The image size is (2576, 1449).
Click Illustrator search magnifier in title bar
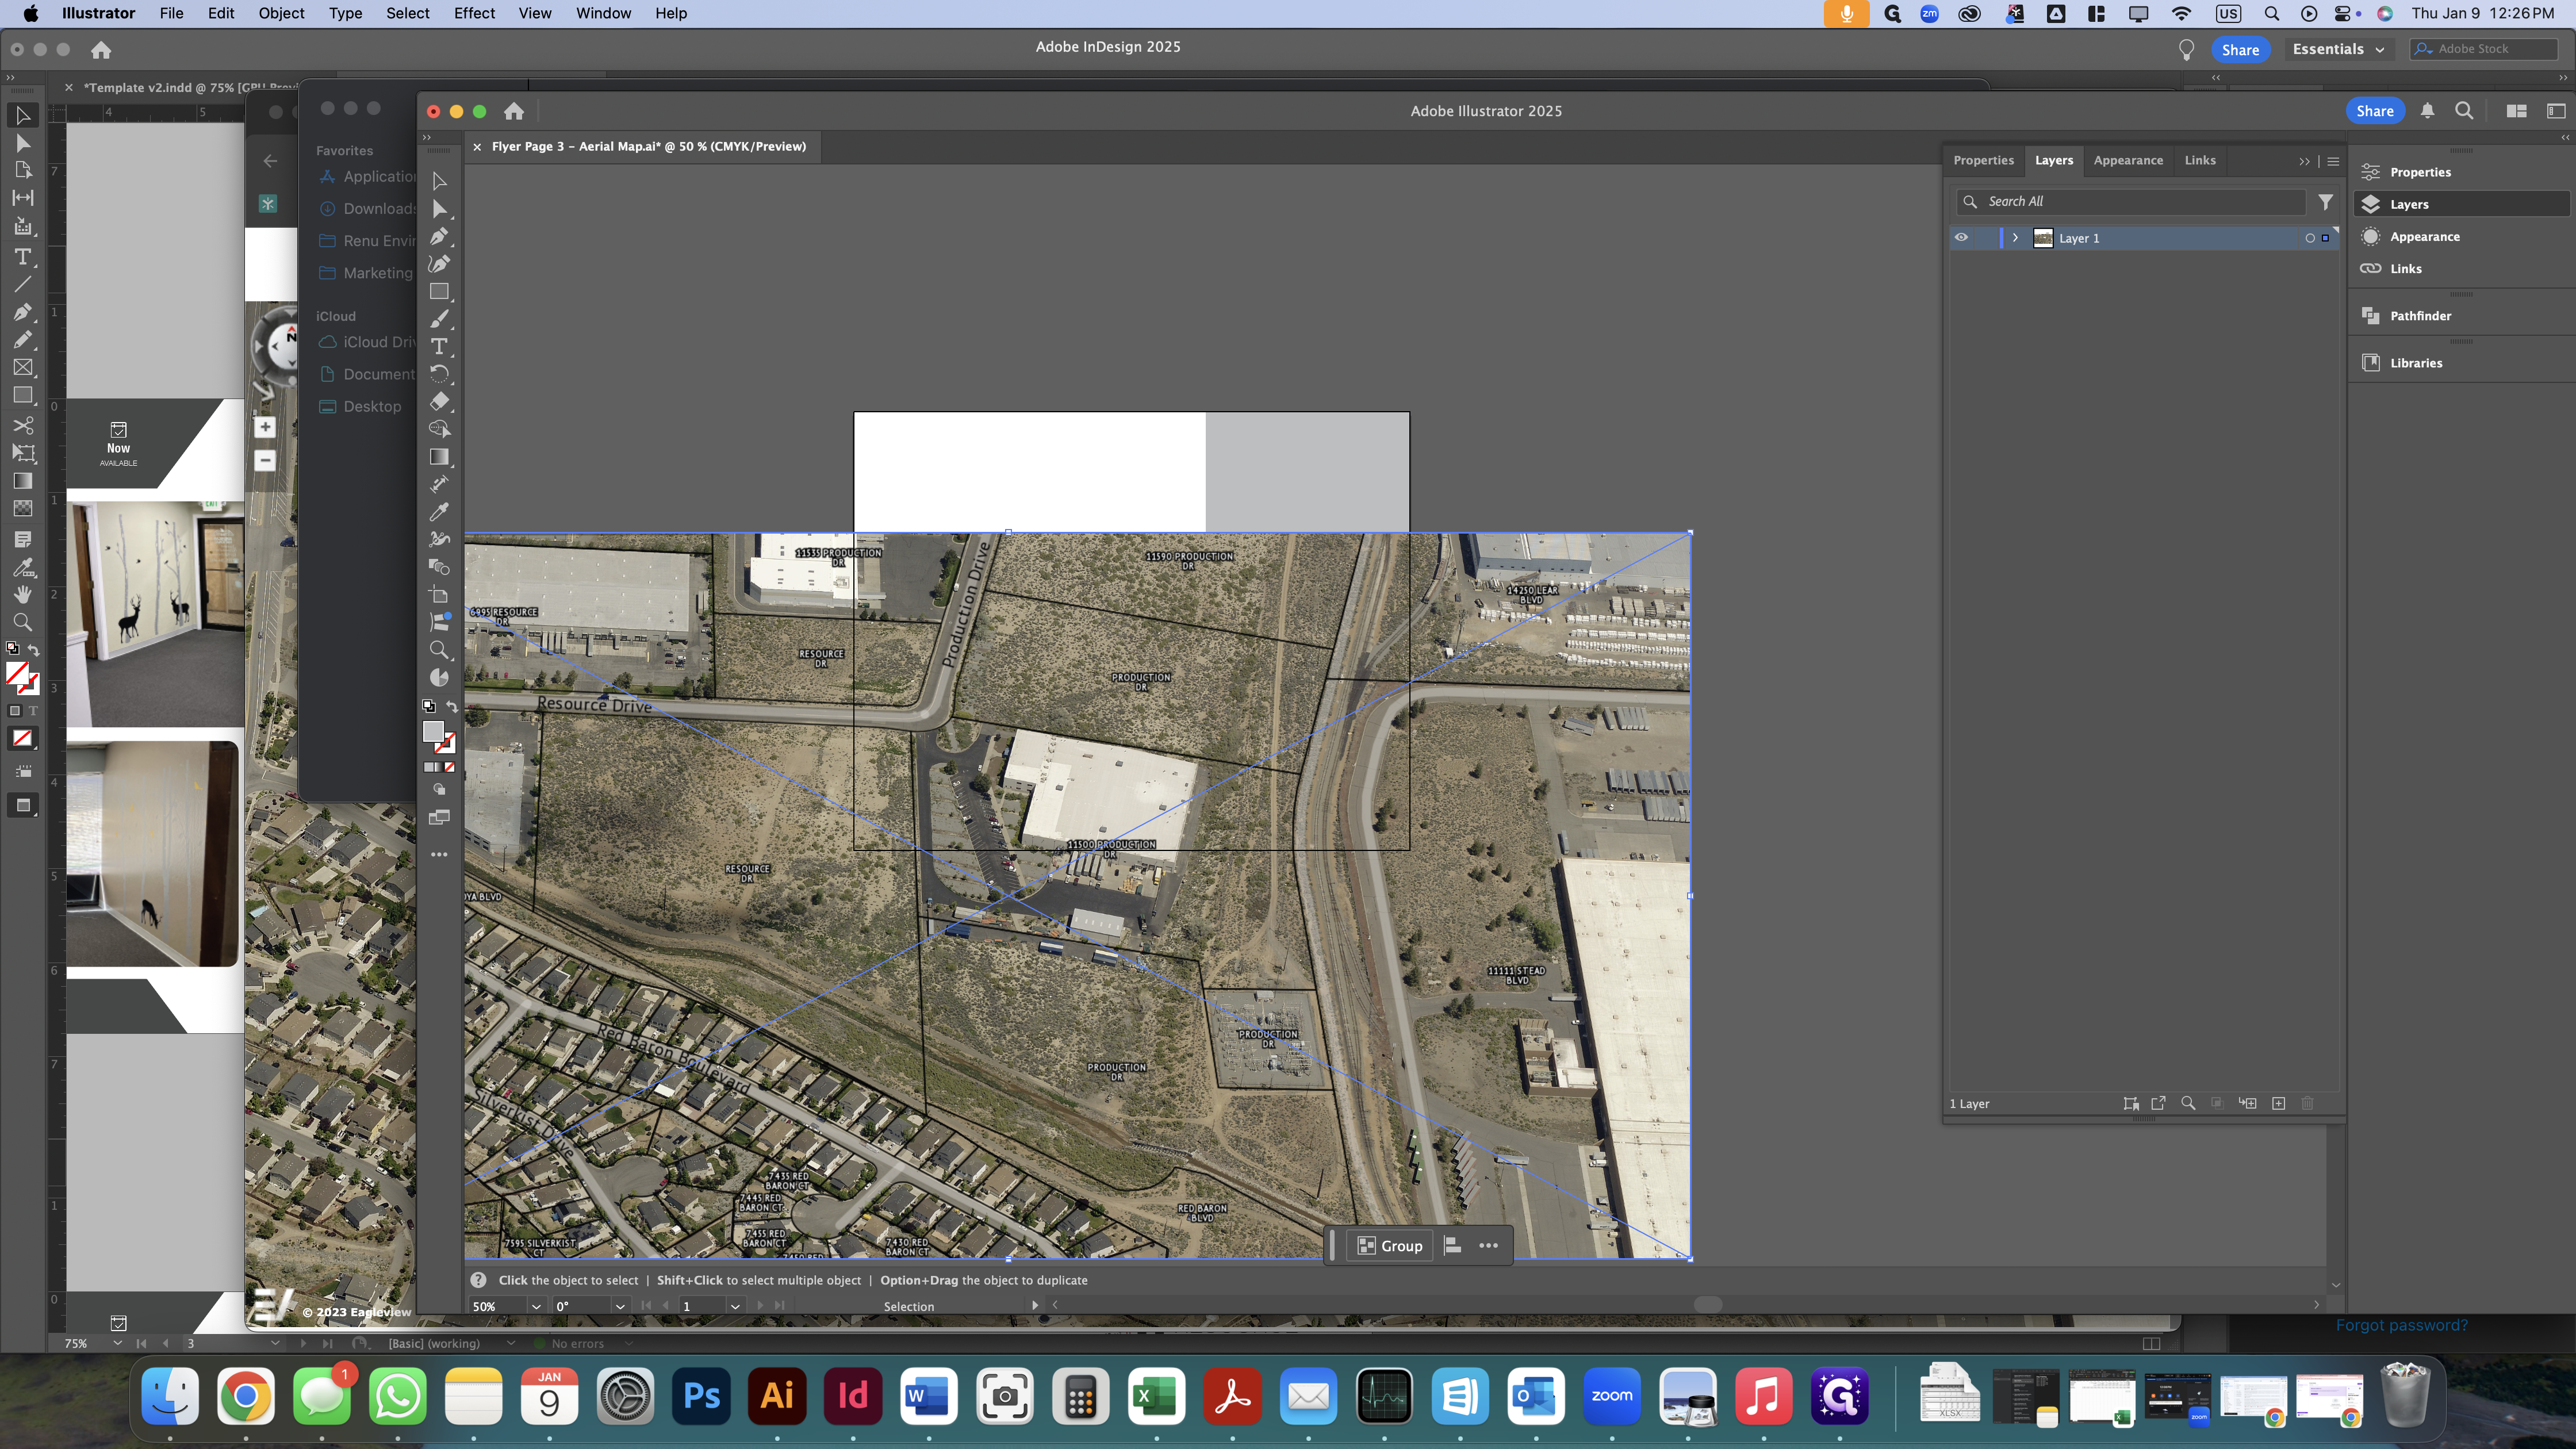point(2464,111)
